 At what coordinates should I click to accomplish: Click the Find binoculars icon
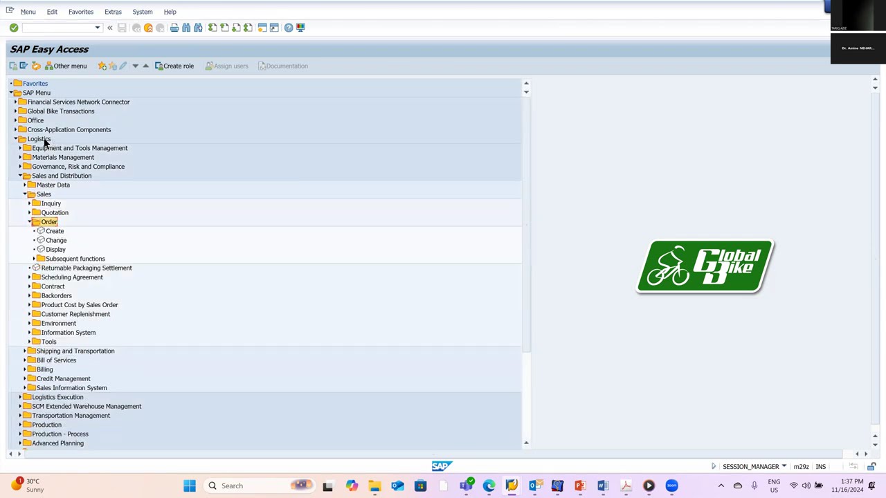coord(186,28)
